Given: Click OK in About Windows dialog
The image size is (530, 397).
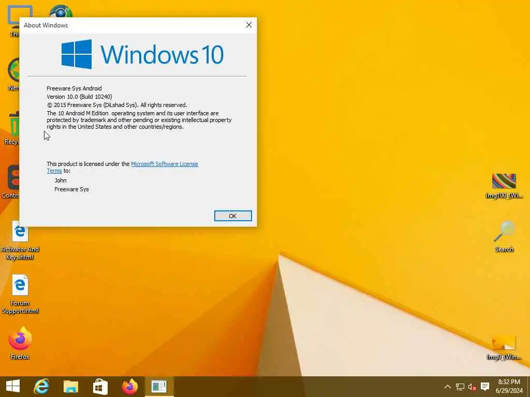Looking at the screenshot, I should 233,216.
